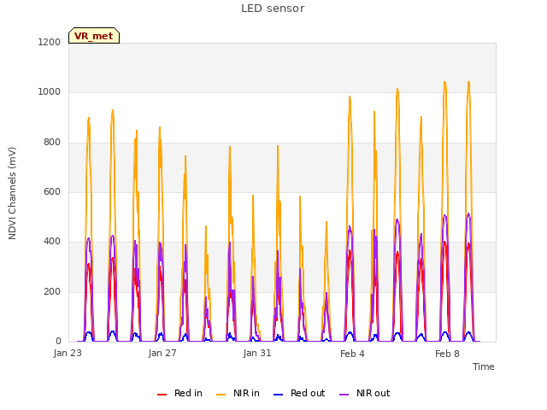
Task: Click the Jan 23 x-axis label
Action: 68,353
